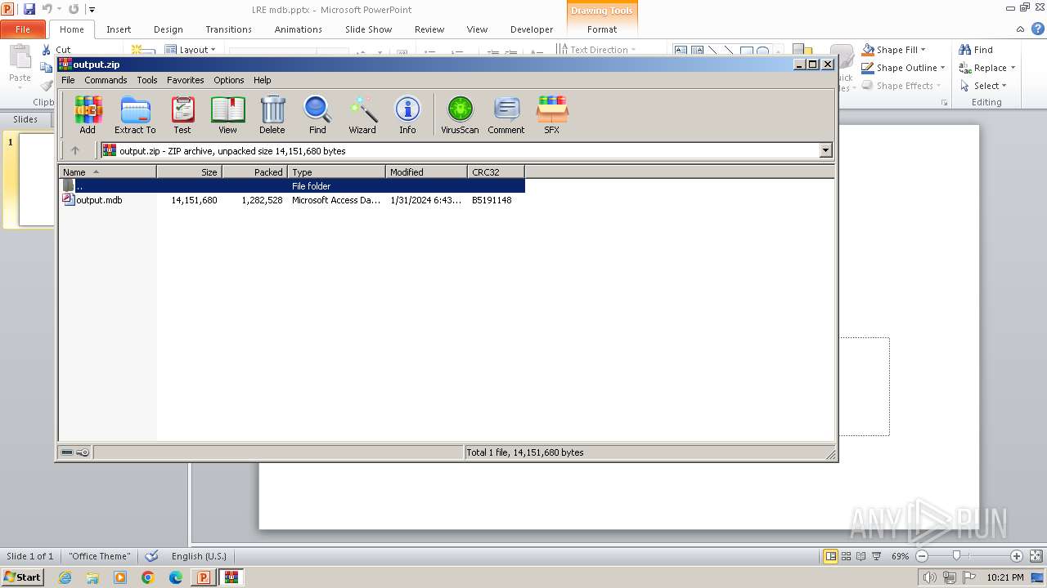
Task: Select slide 1 thumbnail in Slides pane
Action: coord(36,179)
